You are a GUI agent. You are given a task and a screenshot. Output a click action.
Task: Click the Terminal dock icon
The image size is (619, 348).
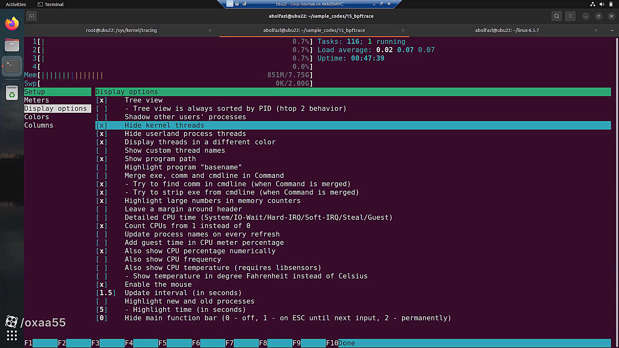click(12, 66)
